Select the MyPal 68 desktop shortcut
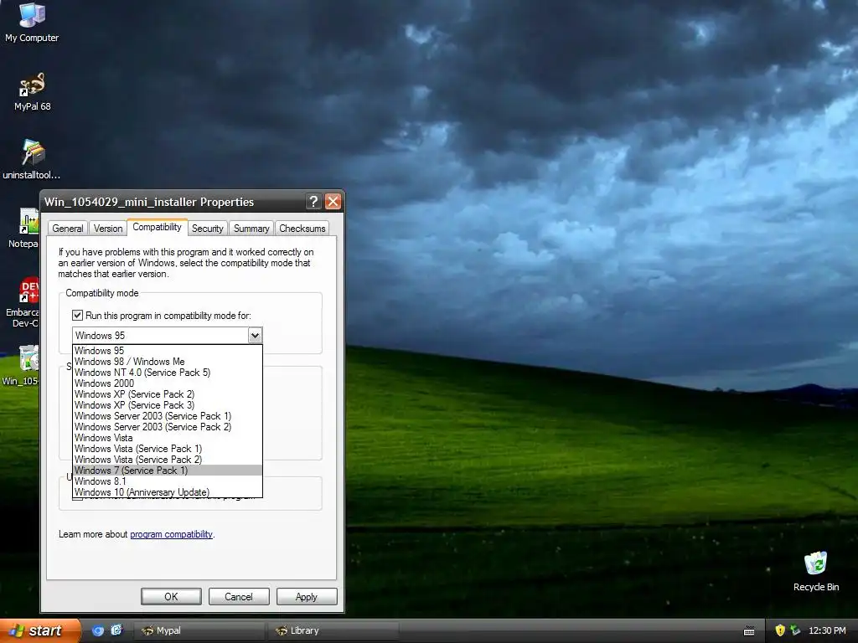The image size is (858, 643). (x=33, y=91)
